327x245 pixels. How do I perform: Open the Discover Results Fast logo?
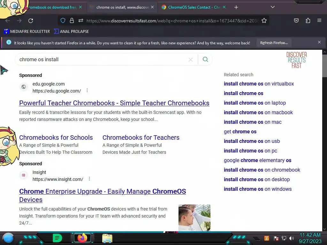click(x=296, y=60)
